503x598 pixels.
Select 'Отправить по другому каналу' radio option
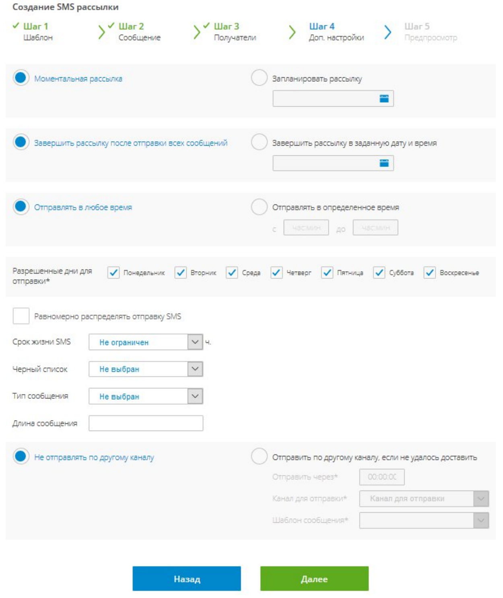pos(259,456)
